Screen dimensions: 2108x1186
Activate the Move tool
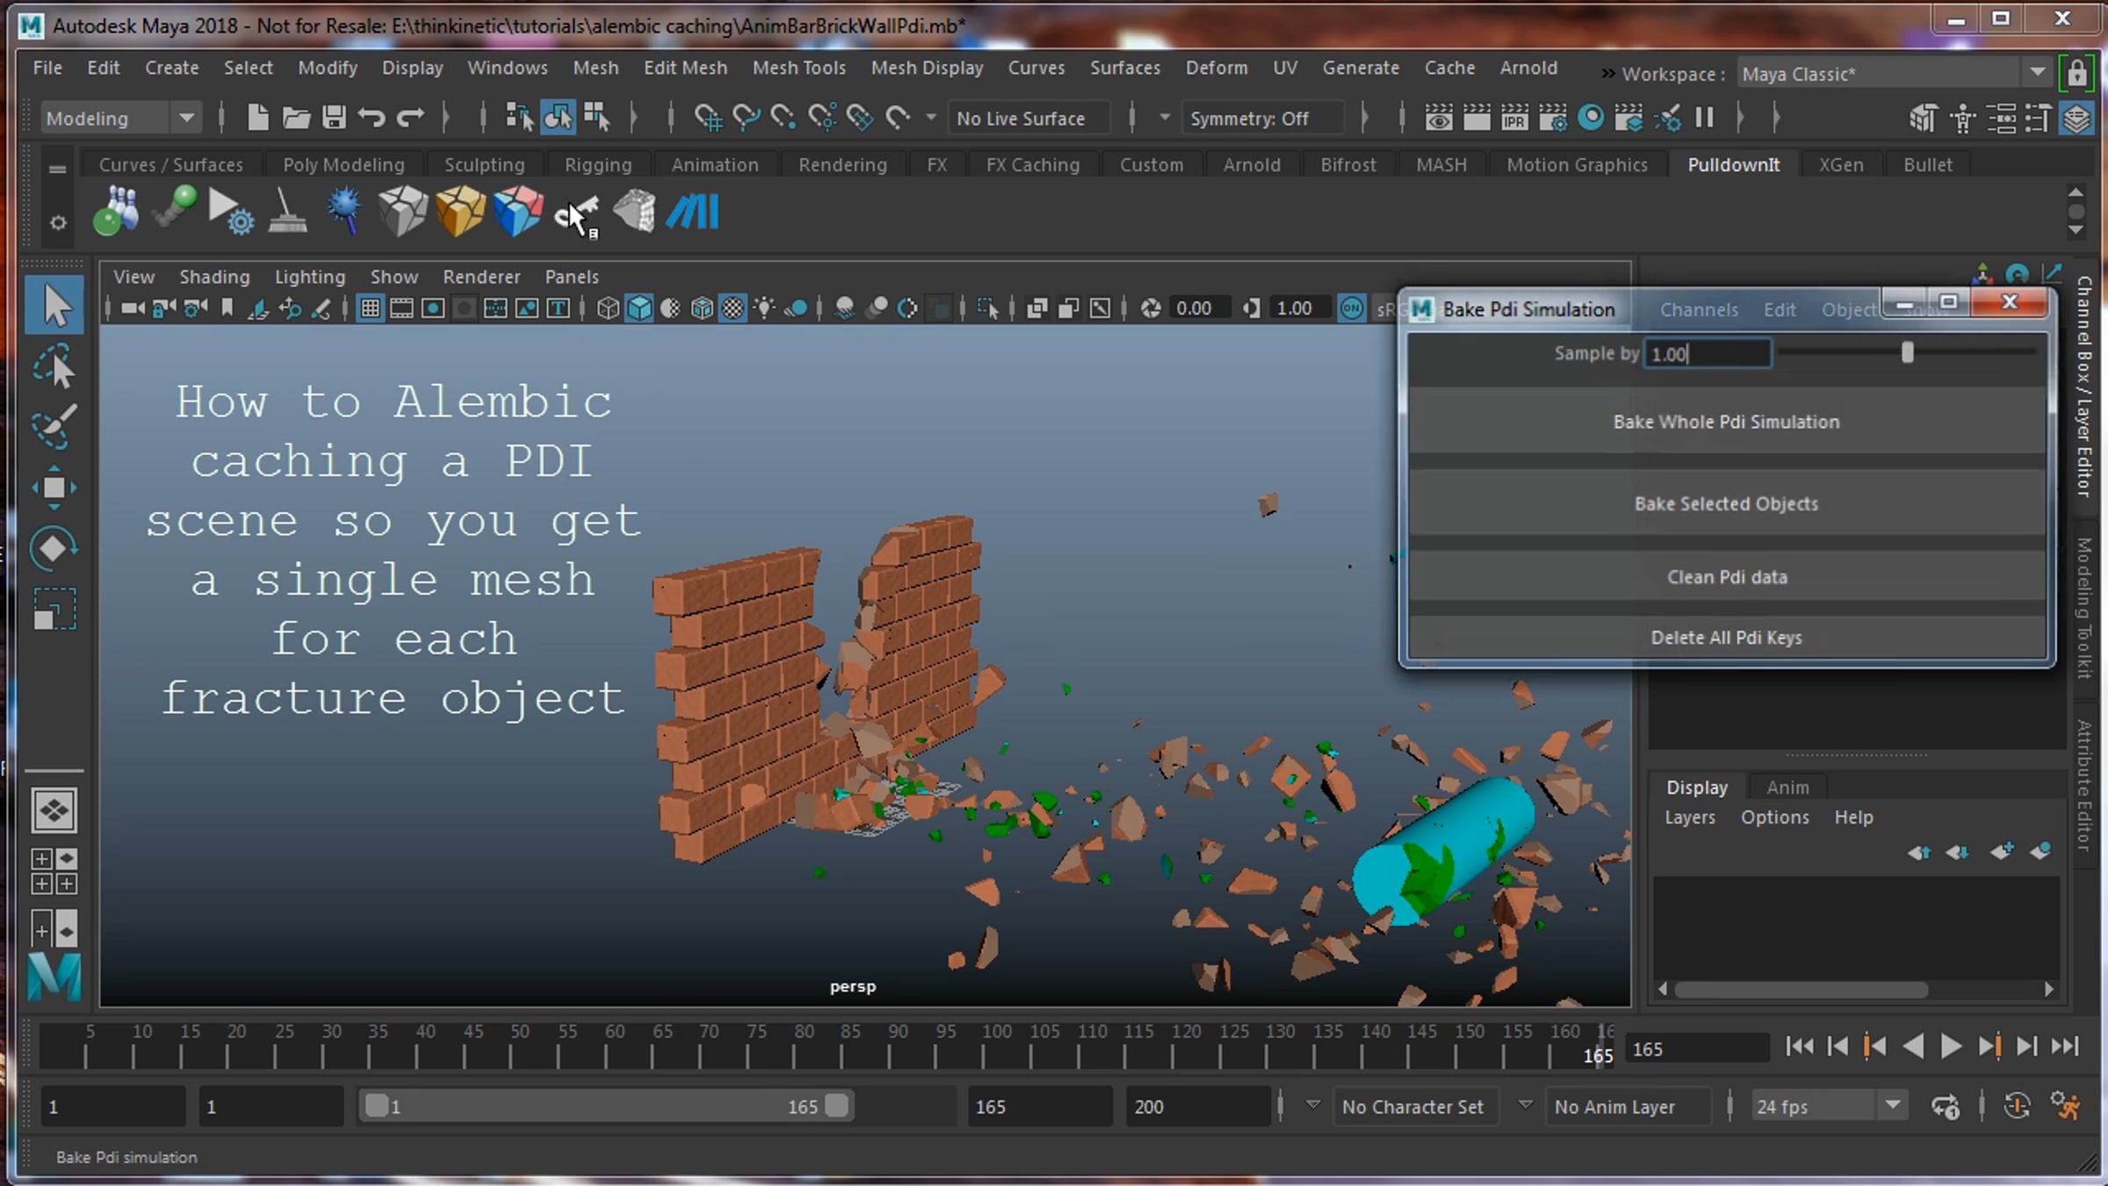pyautogui.click(x=54, y=488)
